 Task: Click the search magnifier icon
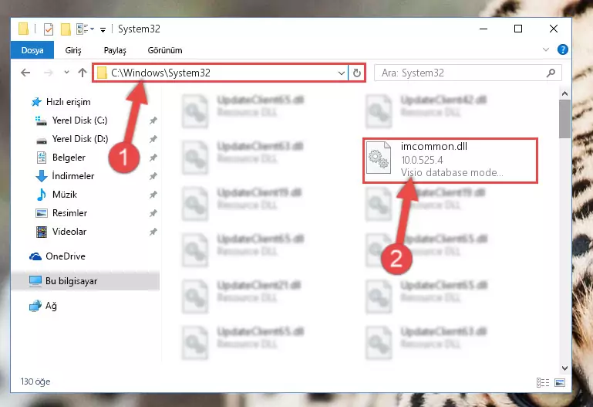point(551,73)
